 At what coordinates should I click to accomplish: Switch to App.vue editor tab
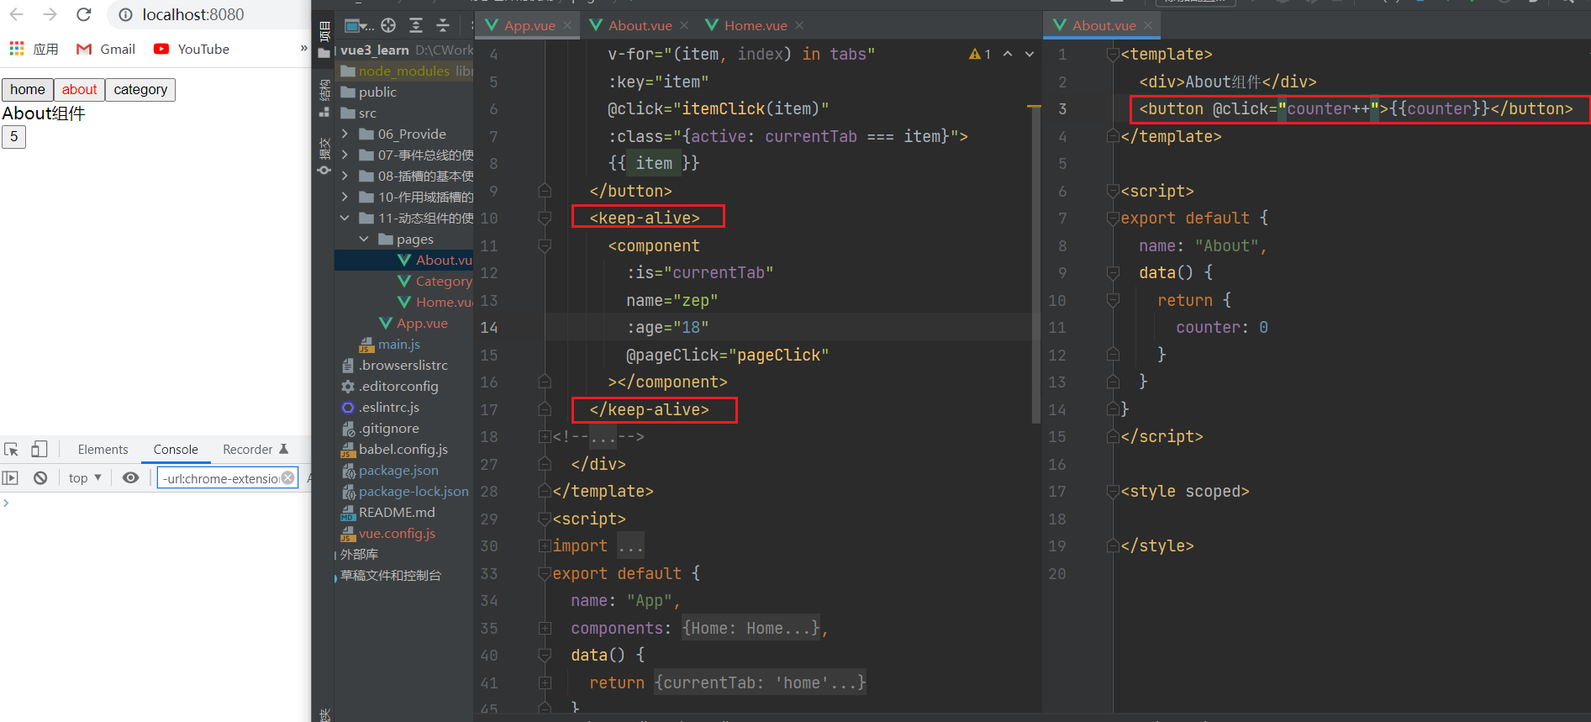click(x=529, y=25)
